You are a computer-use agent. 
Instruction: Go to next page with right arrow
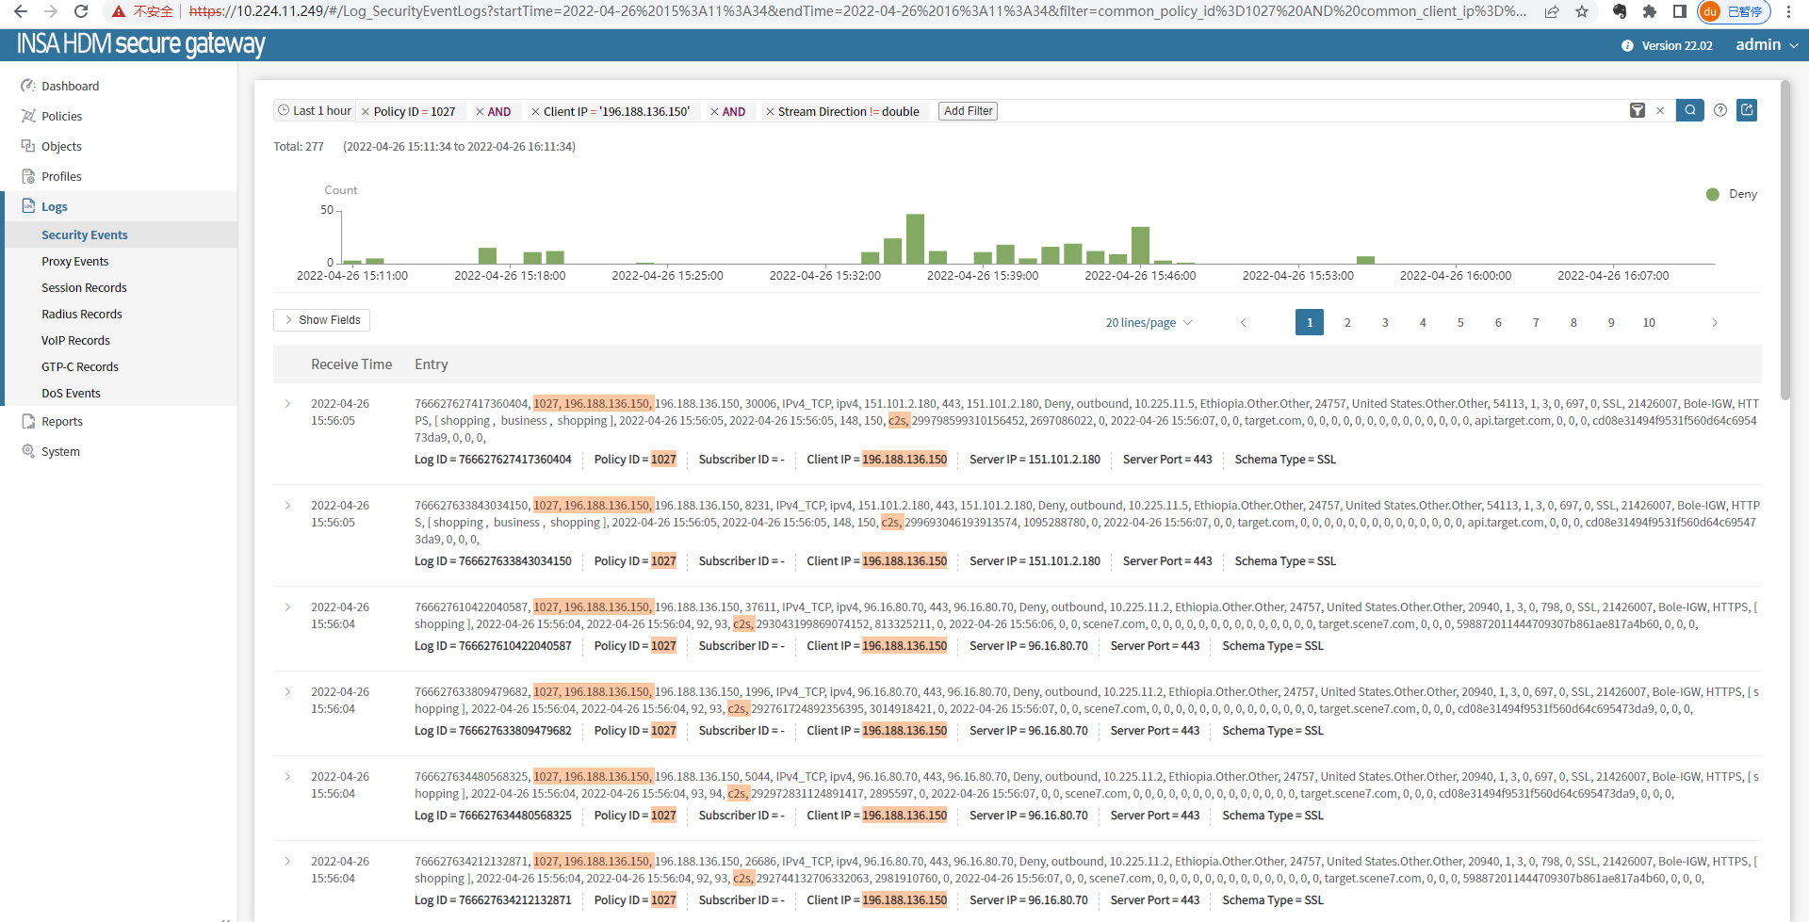(x=1715, y=323)
